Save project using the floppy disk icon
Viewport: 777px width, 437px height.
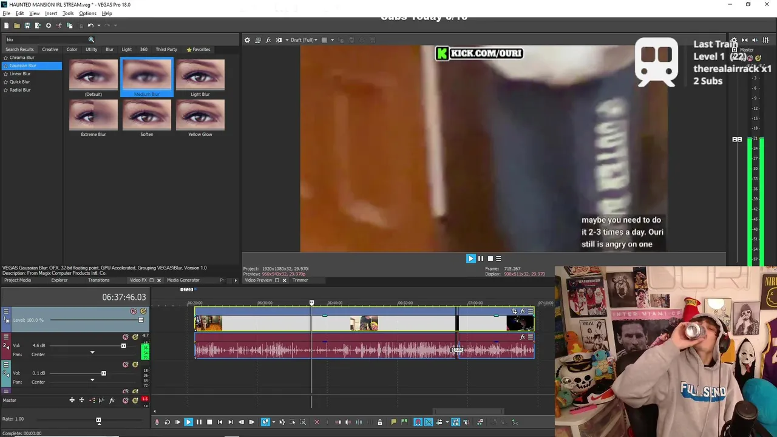pos(27,25)
